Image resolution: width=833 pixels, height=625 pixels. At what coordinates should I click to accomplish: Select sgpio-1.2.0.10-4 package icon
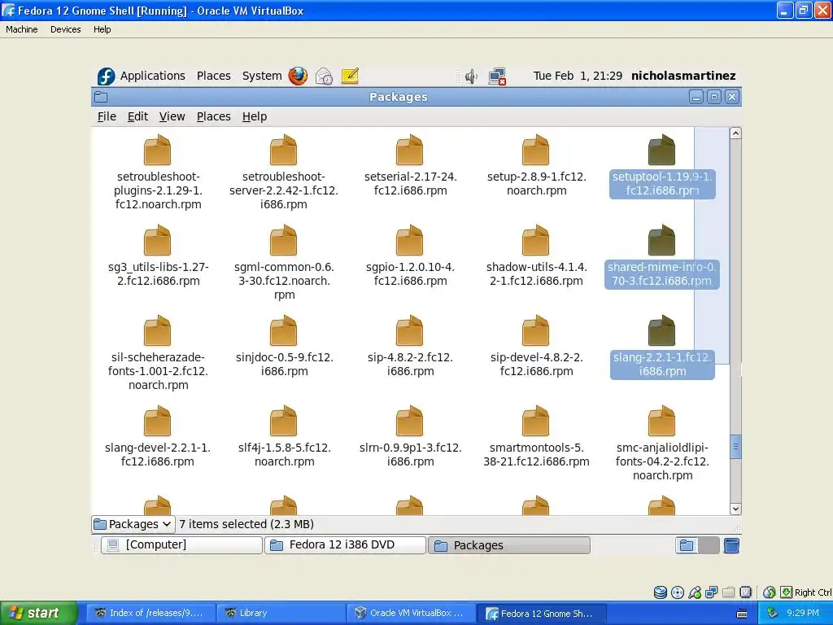coord(410,241)
